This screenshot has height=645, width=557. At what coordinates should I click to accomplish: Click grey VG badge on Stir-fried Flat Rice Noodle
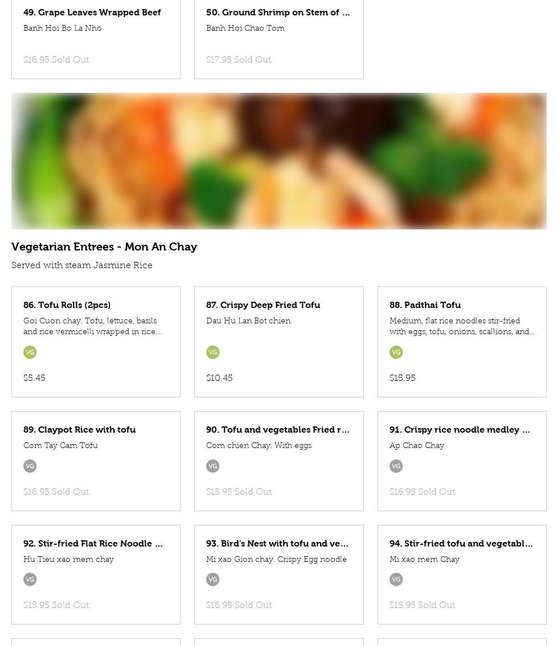(30, 579)
